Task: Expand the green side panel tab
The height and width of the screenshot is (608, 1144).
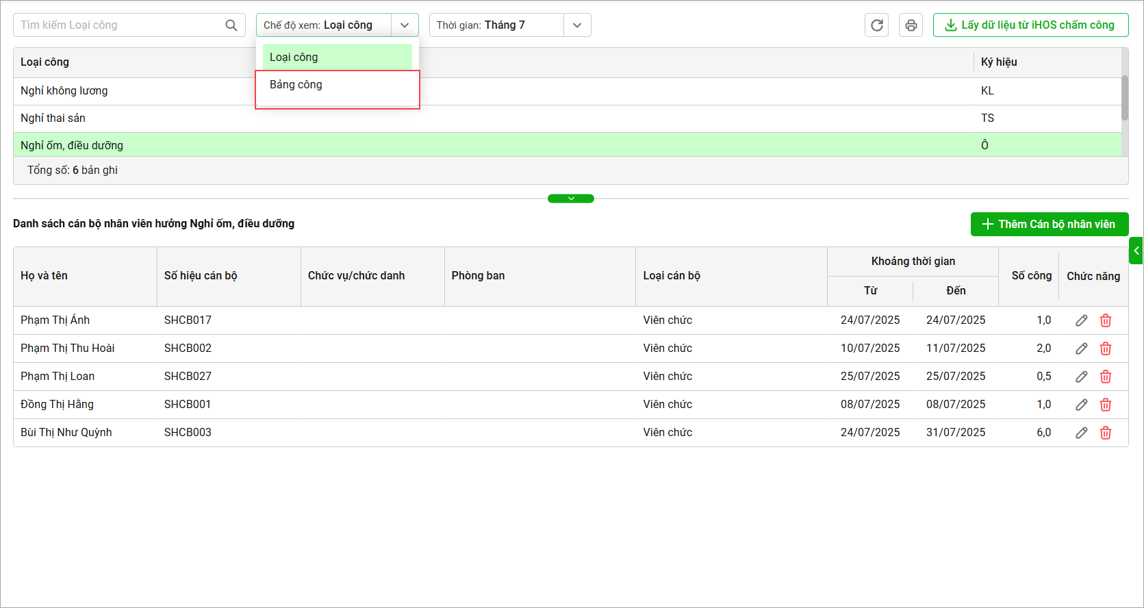Action: click(x=1136, y=251)
